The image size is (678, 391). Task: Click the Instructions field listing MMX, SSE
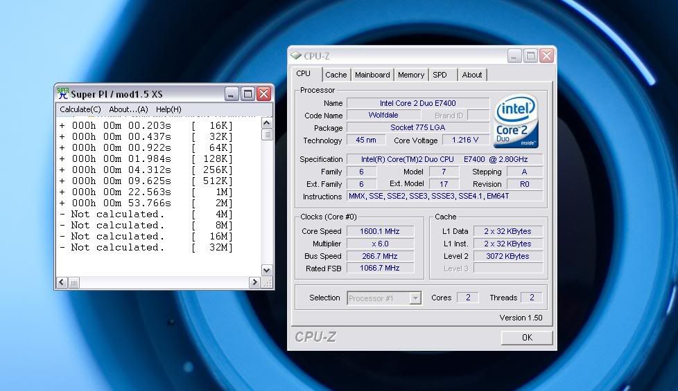tap(444, 197)
